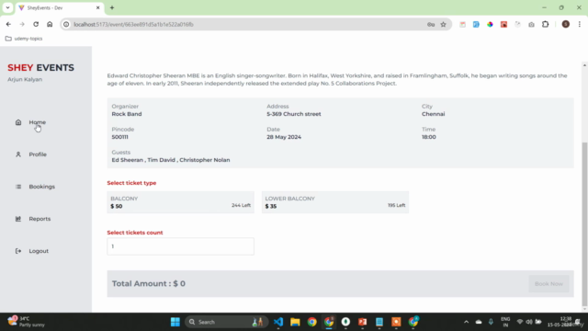The width and height of the screenshot is (588, 331).
Task: Click the Rock Band organizer value
Action: [x=127, y=114]
